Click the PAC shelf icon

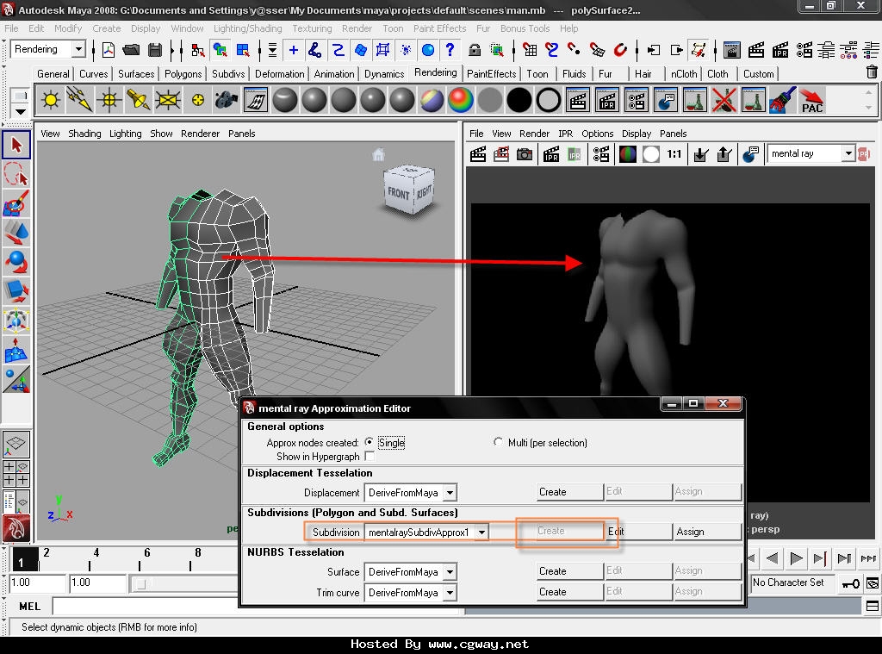[x=811, y=101]
